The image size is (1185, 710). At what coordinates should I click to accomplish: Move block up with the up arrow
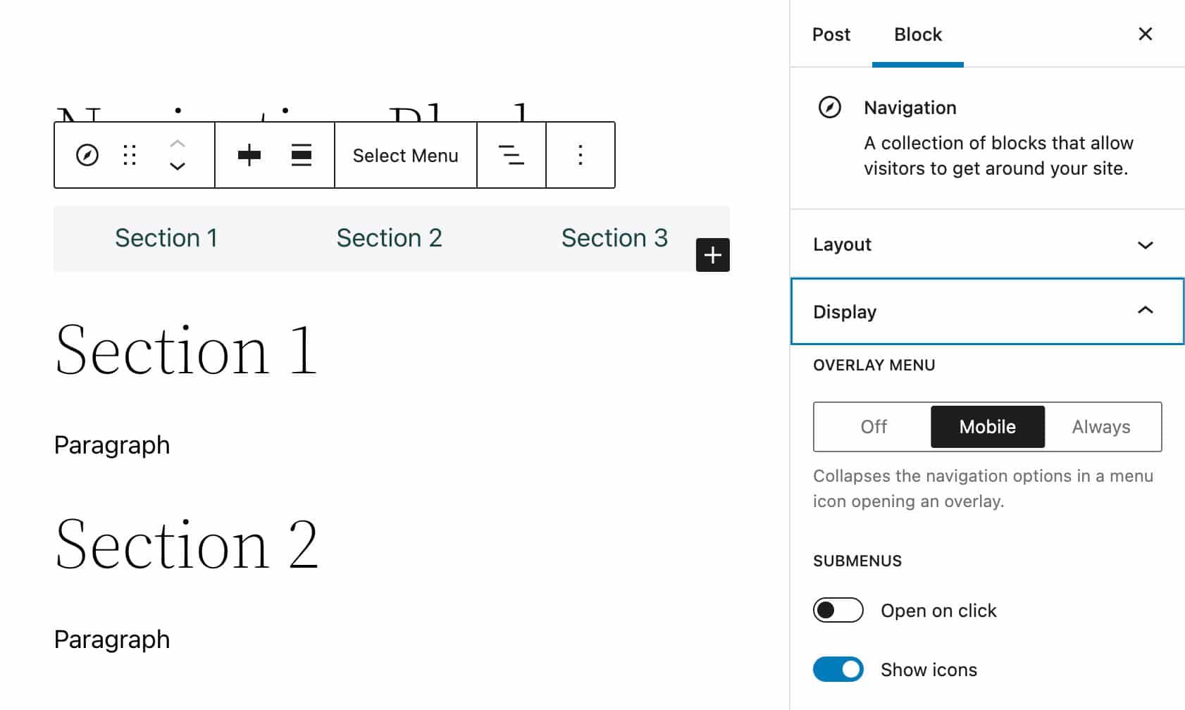[x=178, y=144]
